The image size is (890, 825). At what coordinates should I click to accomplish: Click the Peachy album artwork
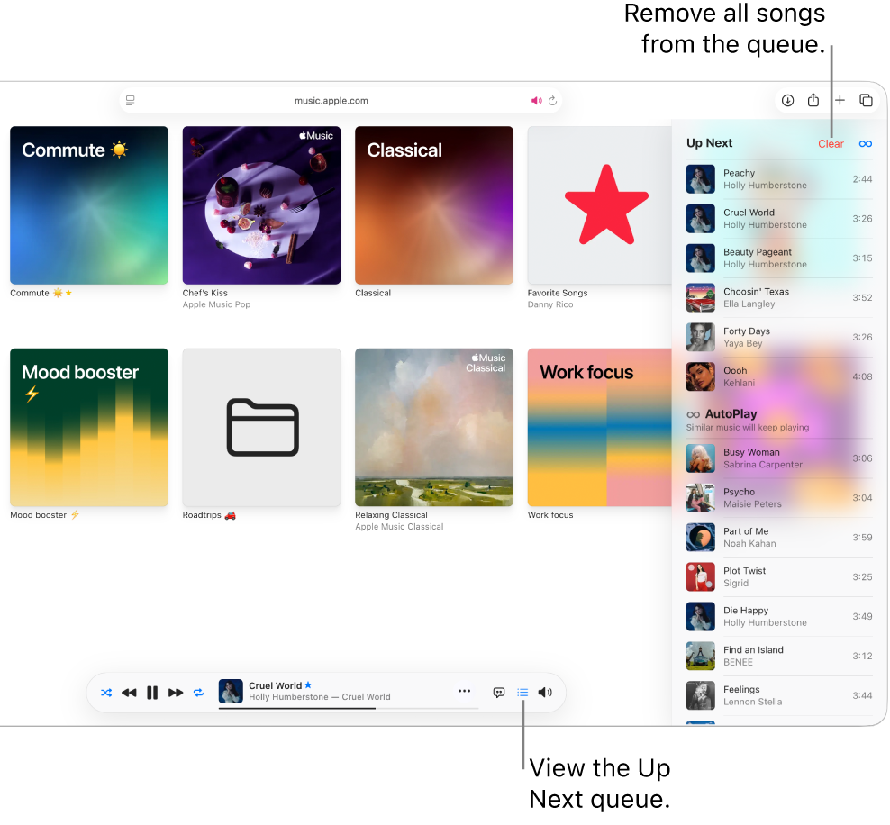tap(701, 178)
